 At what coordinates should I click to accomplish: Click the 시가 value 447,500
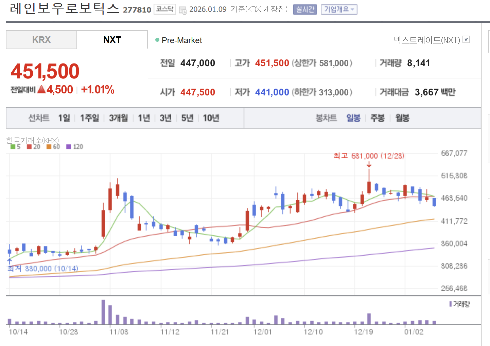click(x=198, y=92)
